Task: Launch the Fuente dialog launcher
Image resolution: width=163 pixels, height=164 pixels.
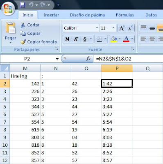Action: pos(132,49)
